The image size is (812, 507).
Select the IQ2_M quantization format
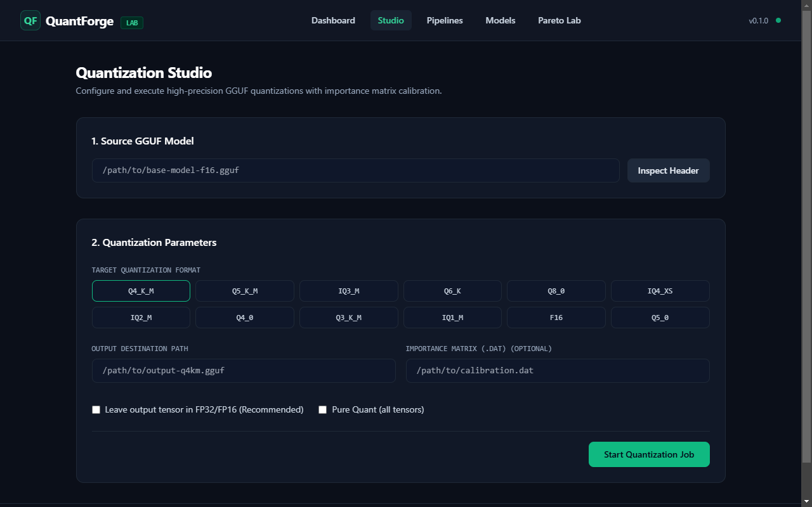tap(141, 318)
